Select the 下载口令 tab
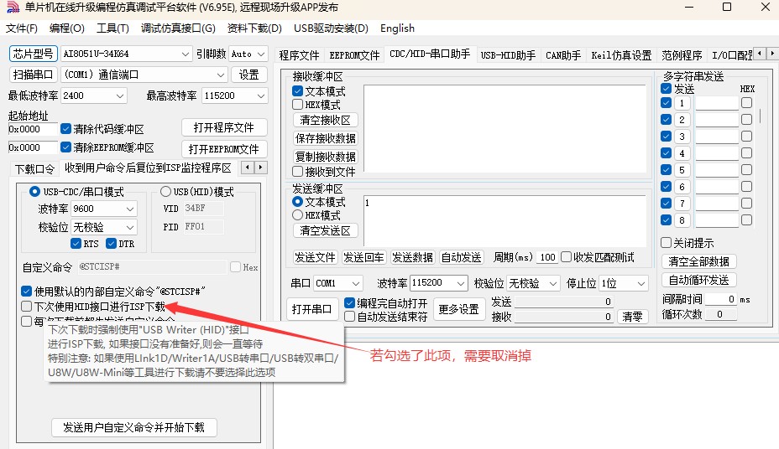This screenshot has height=449, width=779. pyautogui.click(x=34, y=169)
